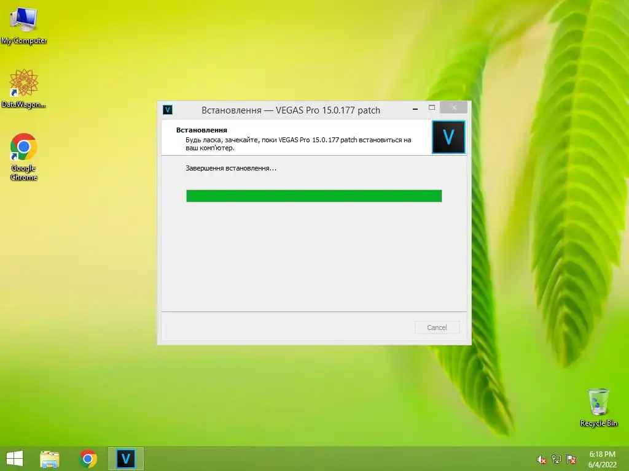Image resolution: width=629 pixels, height=471 pixels.
Task: Select the DataWagon desktop shortcut
Action: [23, 88]
